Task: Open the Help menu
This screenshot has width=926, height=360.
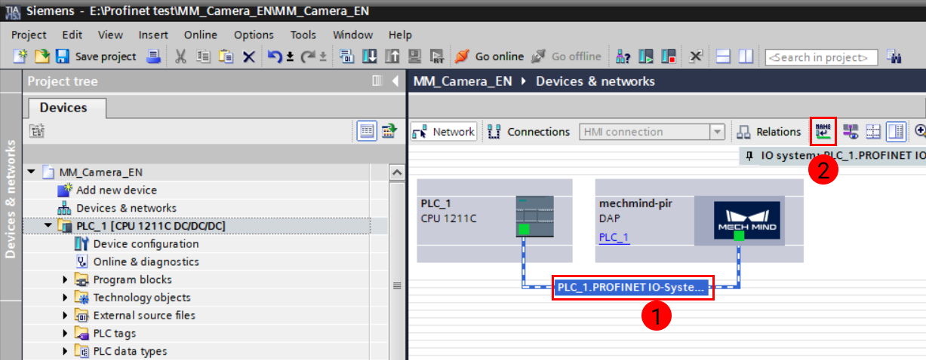Action: [x=400, y=35]
